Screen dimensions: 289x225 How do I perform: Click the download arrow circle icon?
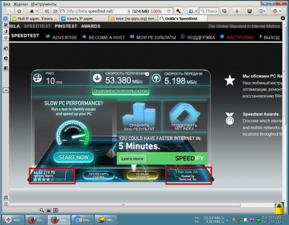point(97,78)
